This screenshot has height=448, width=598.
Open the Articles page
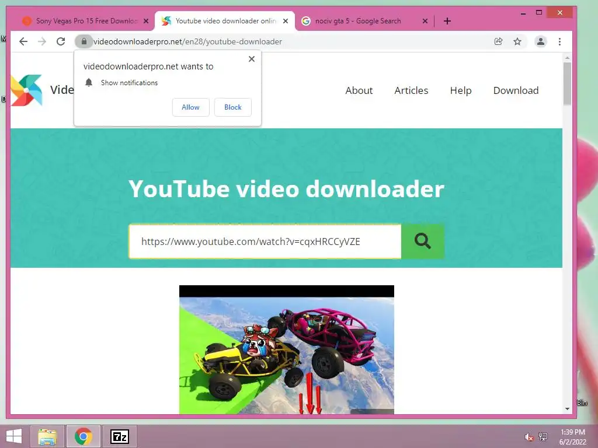click(411, 90)
